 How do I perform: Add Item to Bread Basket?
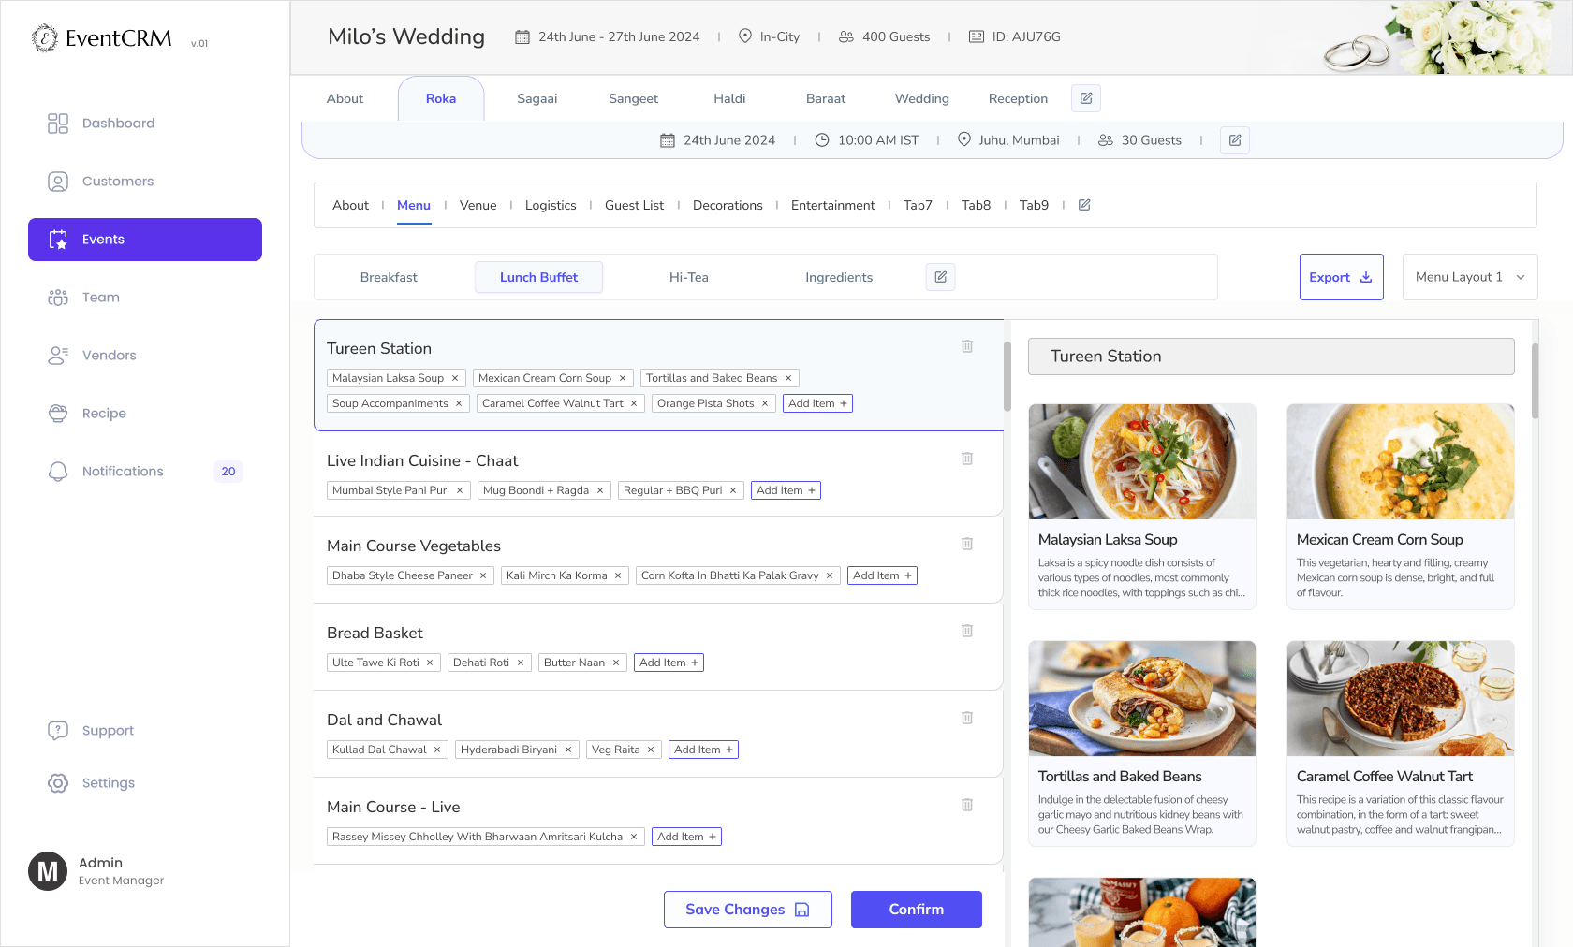point(669,663)
